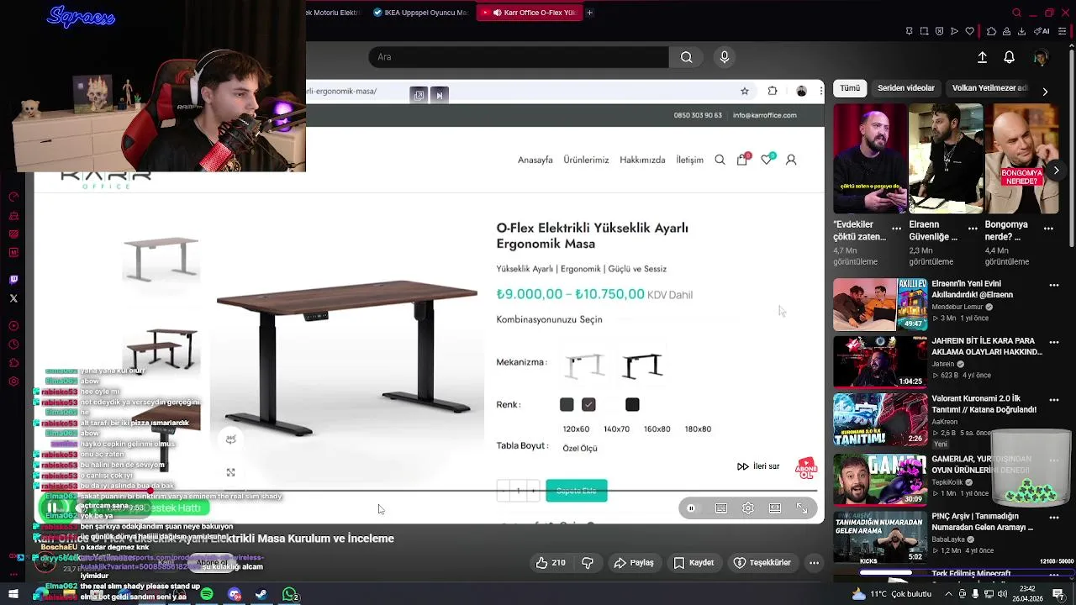Open wishlist heart on Karr Office site
The image size is (1076, 605).
767,159
